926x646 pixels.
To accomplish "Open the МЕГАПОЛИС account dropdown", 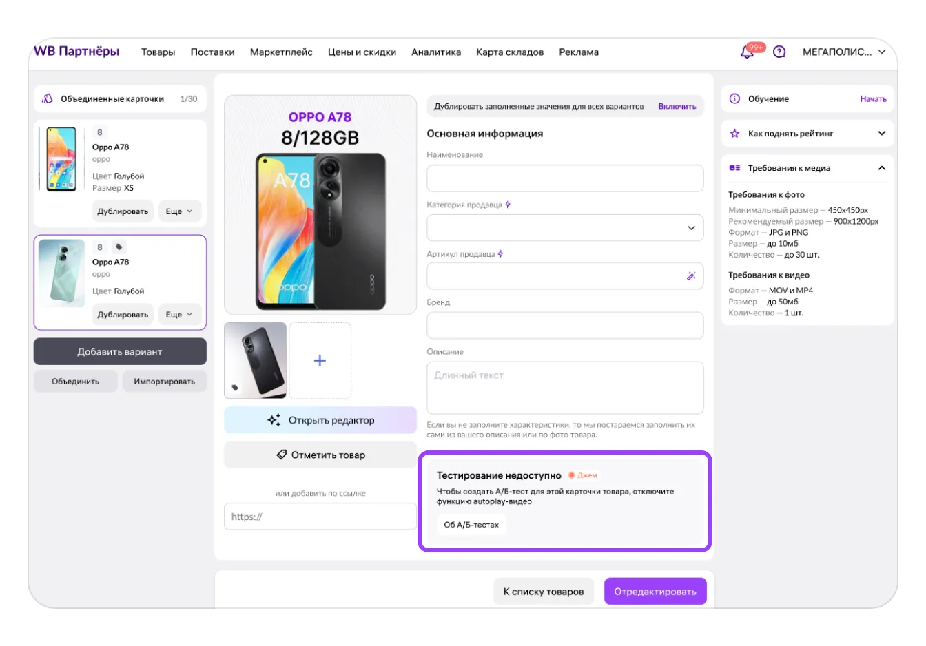I will [844, 52].
